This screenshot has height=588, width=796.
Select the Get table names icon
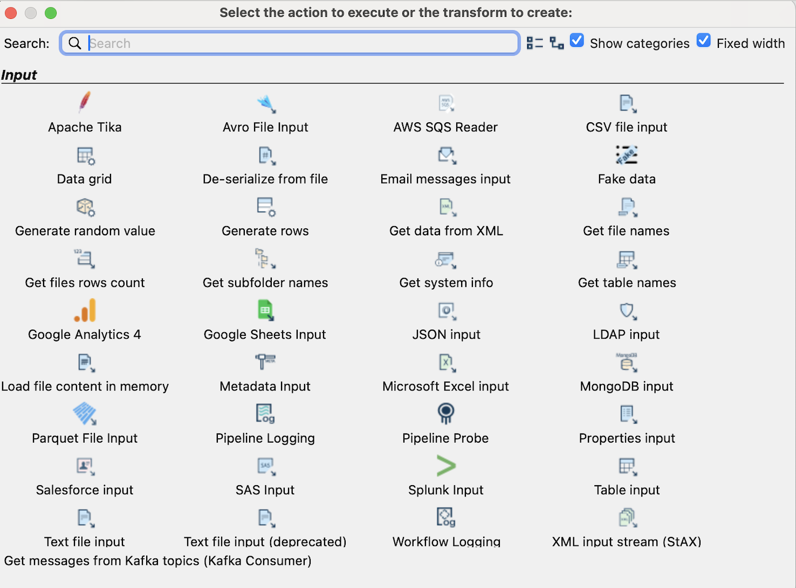(627, 260)
